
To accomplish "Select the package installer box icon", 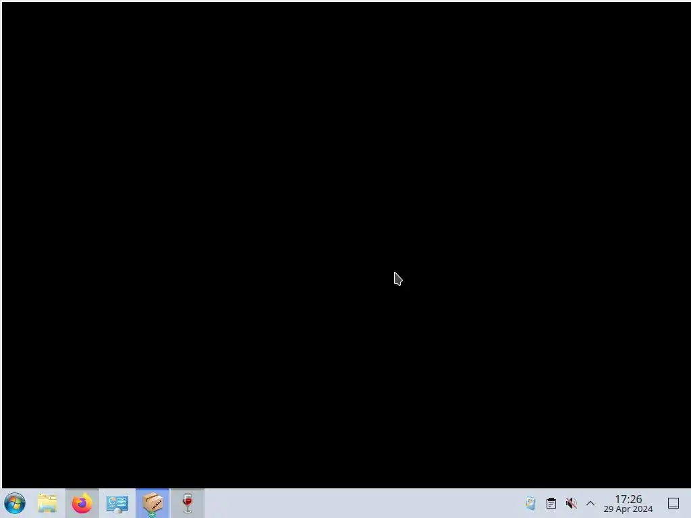I will (x=153, y=503).
